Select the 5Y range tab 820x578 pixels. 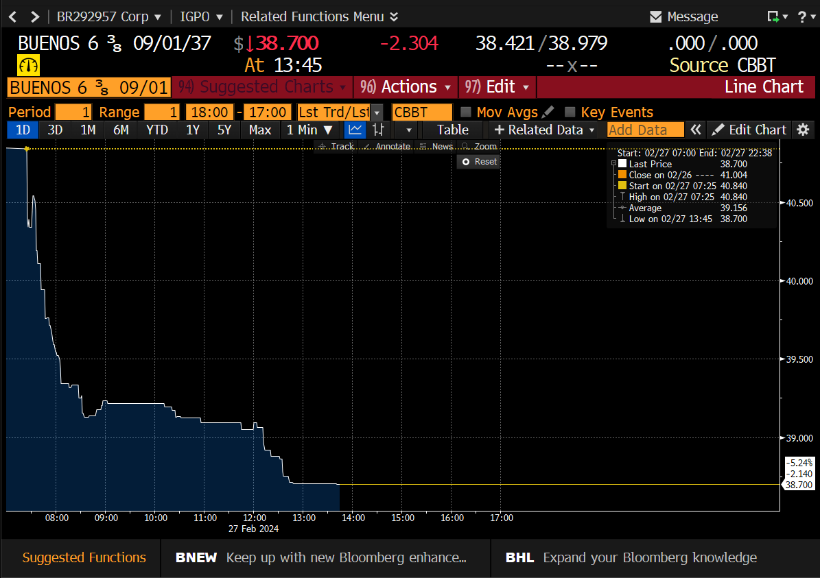tap(224, 130)
